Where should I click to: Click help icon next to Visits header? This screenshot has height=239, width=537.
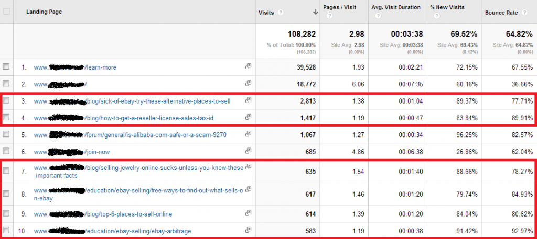(x=281, y=13)
